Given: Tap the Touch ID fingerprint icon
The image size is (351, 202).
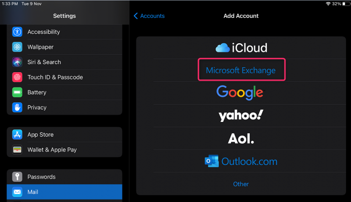Looking at the screenshot, I should point(17,77).
